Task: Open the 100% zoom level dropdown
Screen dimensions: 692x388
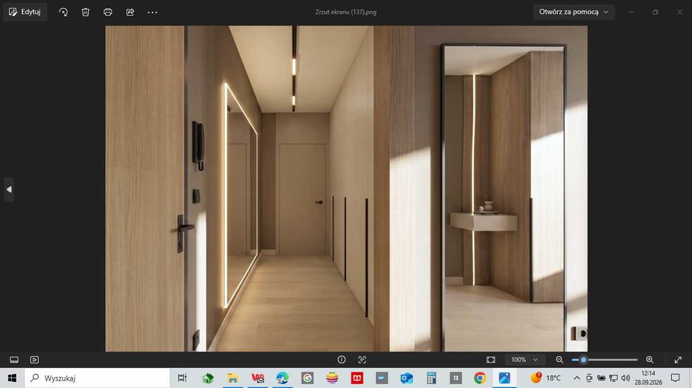Action: (525, 360)
